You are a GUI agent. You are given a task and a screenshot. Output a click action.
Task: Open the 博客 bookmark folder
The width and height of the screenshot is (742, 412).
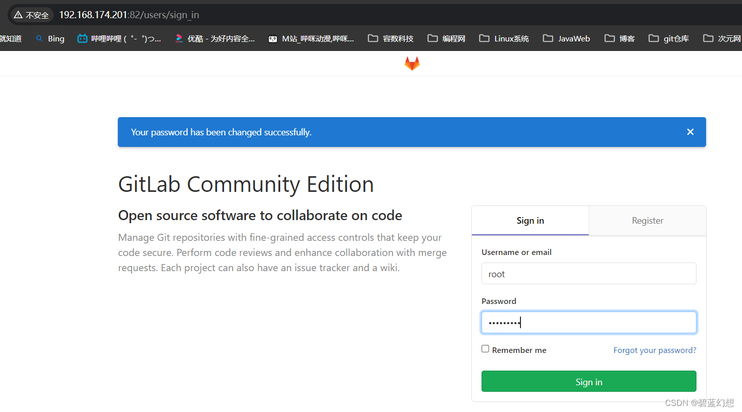[620, 38]
